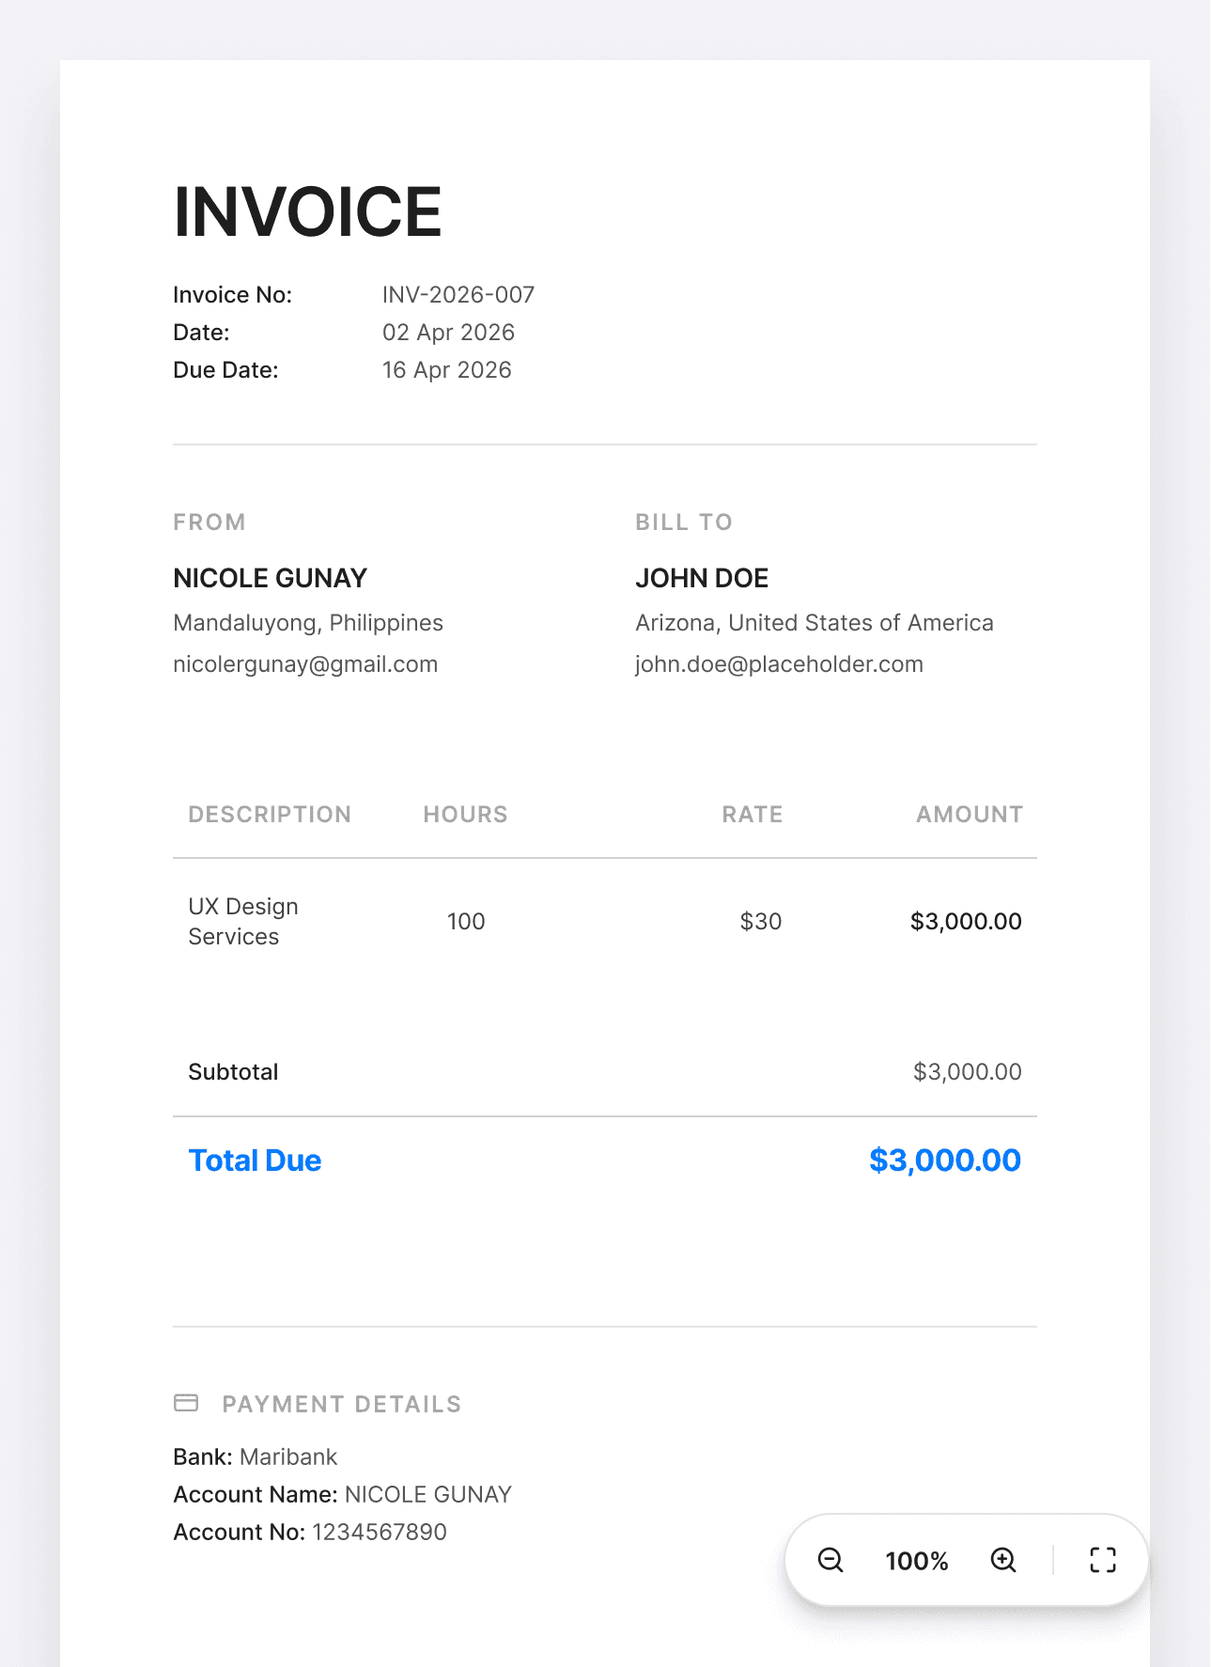
Task: Click the INVOICE heading
Action: pos(307,212)
